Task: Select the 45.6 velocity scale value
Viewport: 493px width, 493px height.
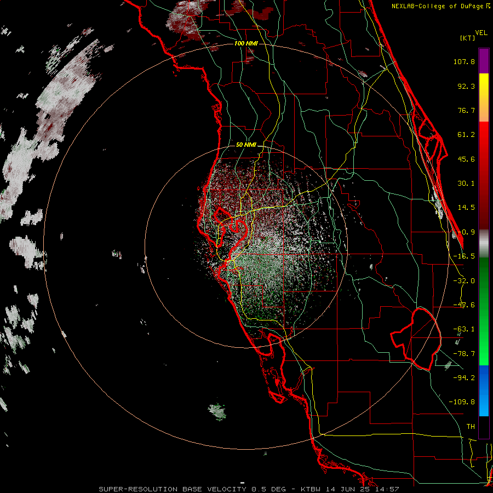Action: pyautogui.click(x=466, y=159)
